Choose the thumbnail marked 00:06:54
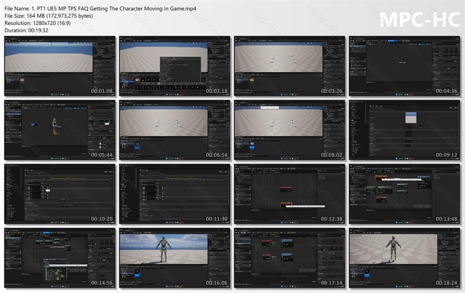This screenshot has height=293, width=465. 175,130
